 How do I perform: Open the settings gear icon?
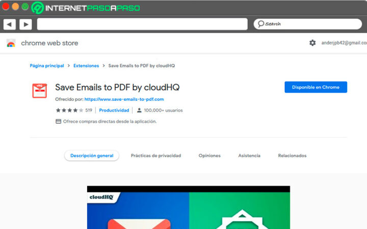pos(312,43)
